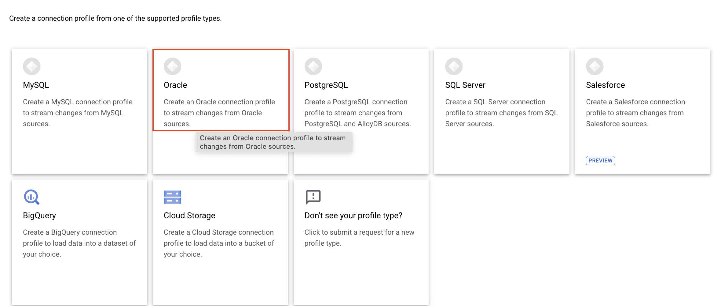Click the SQL Server profile icon

click(x=454, y=66)
